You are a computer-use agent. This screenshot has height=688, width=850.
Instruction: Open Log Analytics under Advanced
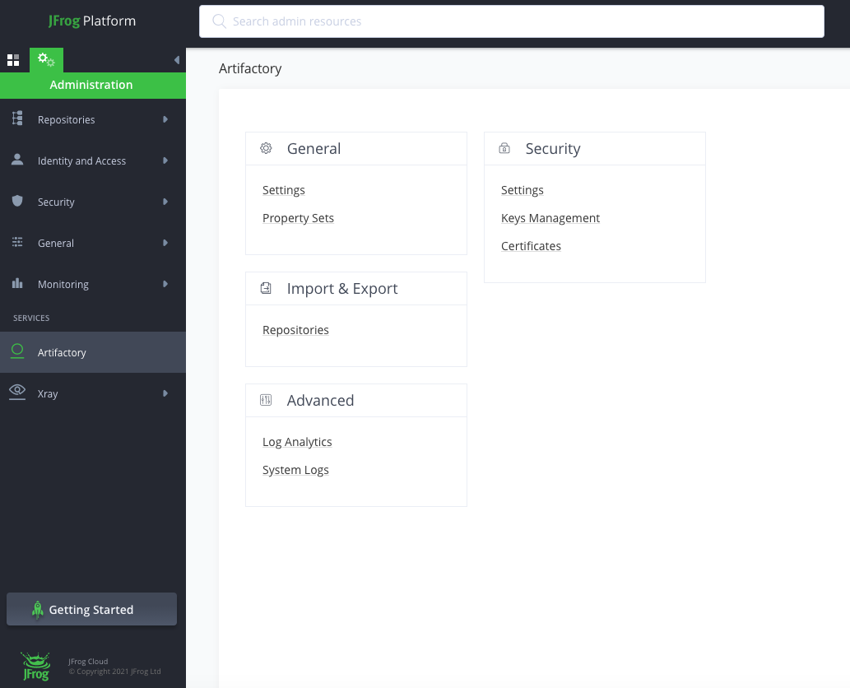296,441
